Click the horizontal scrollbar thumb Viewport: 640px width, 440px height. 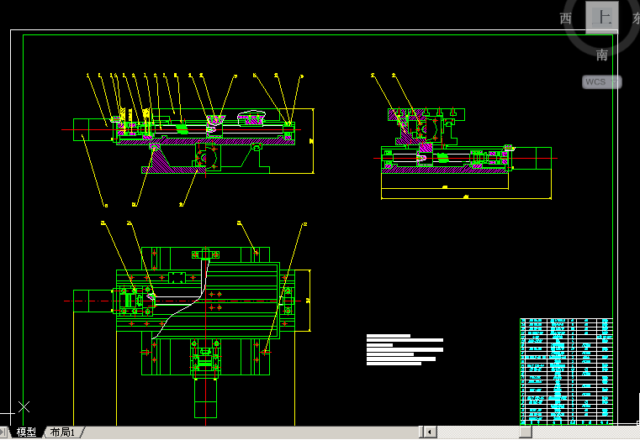point(526,432)
